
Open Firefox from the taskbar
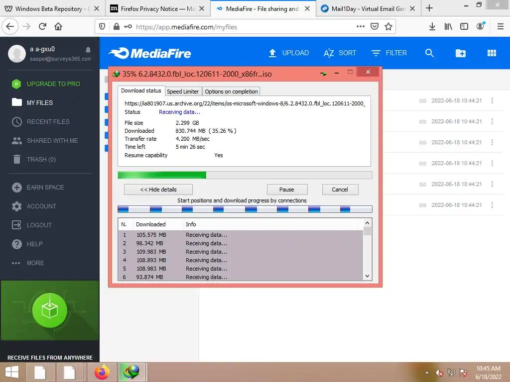point(102,372)
